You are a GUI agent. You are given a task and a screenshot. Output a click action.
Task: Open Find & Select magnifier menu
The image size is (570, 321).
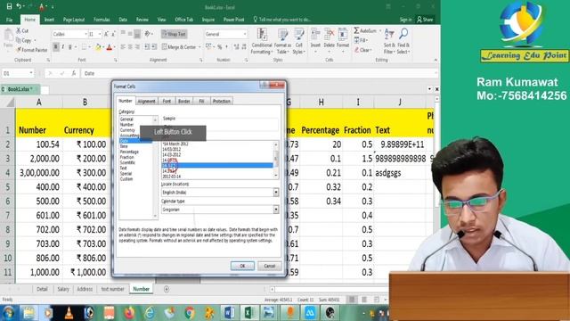[403, 41]
